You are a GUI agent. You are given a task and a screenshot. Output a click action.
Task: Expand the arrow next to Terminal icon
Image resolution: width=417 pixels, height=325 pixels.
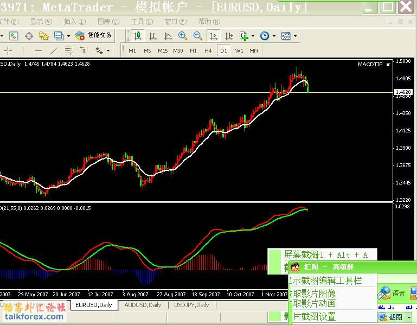pos(68,36)
